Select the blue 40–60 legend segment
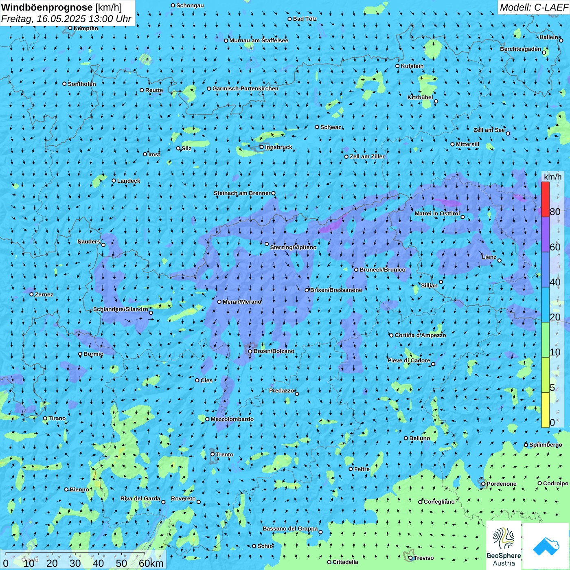 [x=545, y=270]
